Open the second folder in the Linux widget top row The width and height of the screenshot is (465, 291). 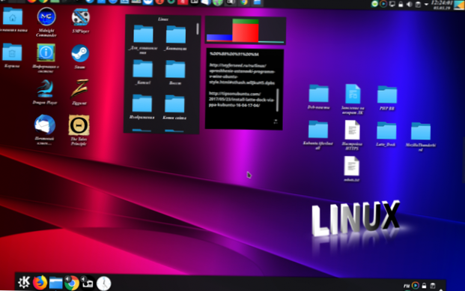coord(175,34)
